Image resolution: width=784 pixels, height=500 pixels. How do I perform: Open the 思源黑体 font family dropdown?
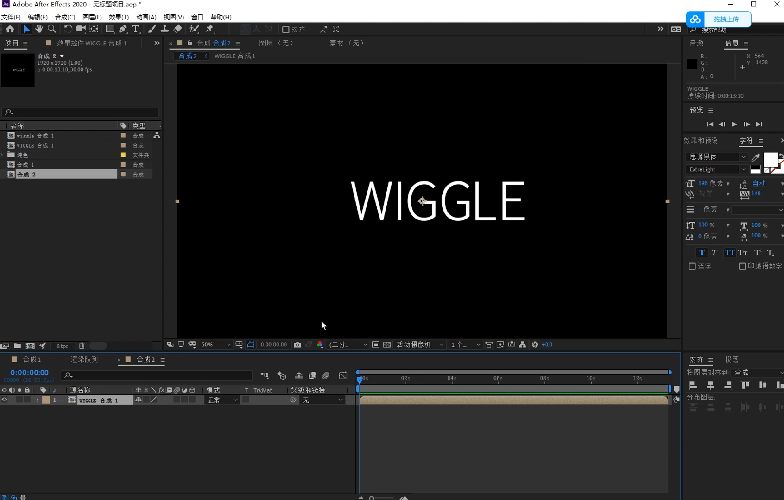(716, 156)
